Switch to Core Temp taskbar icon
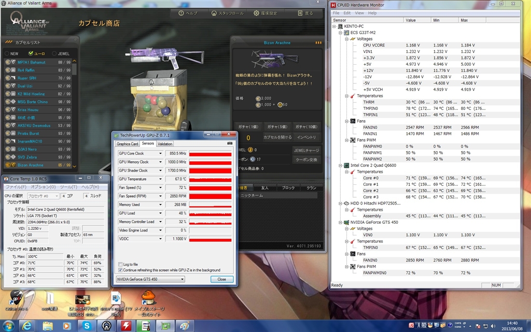Image resolution: width=531 pixels, height=332 pixels. pyautogui.click(x=146, y=326)
